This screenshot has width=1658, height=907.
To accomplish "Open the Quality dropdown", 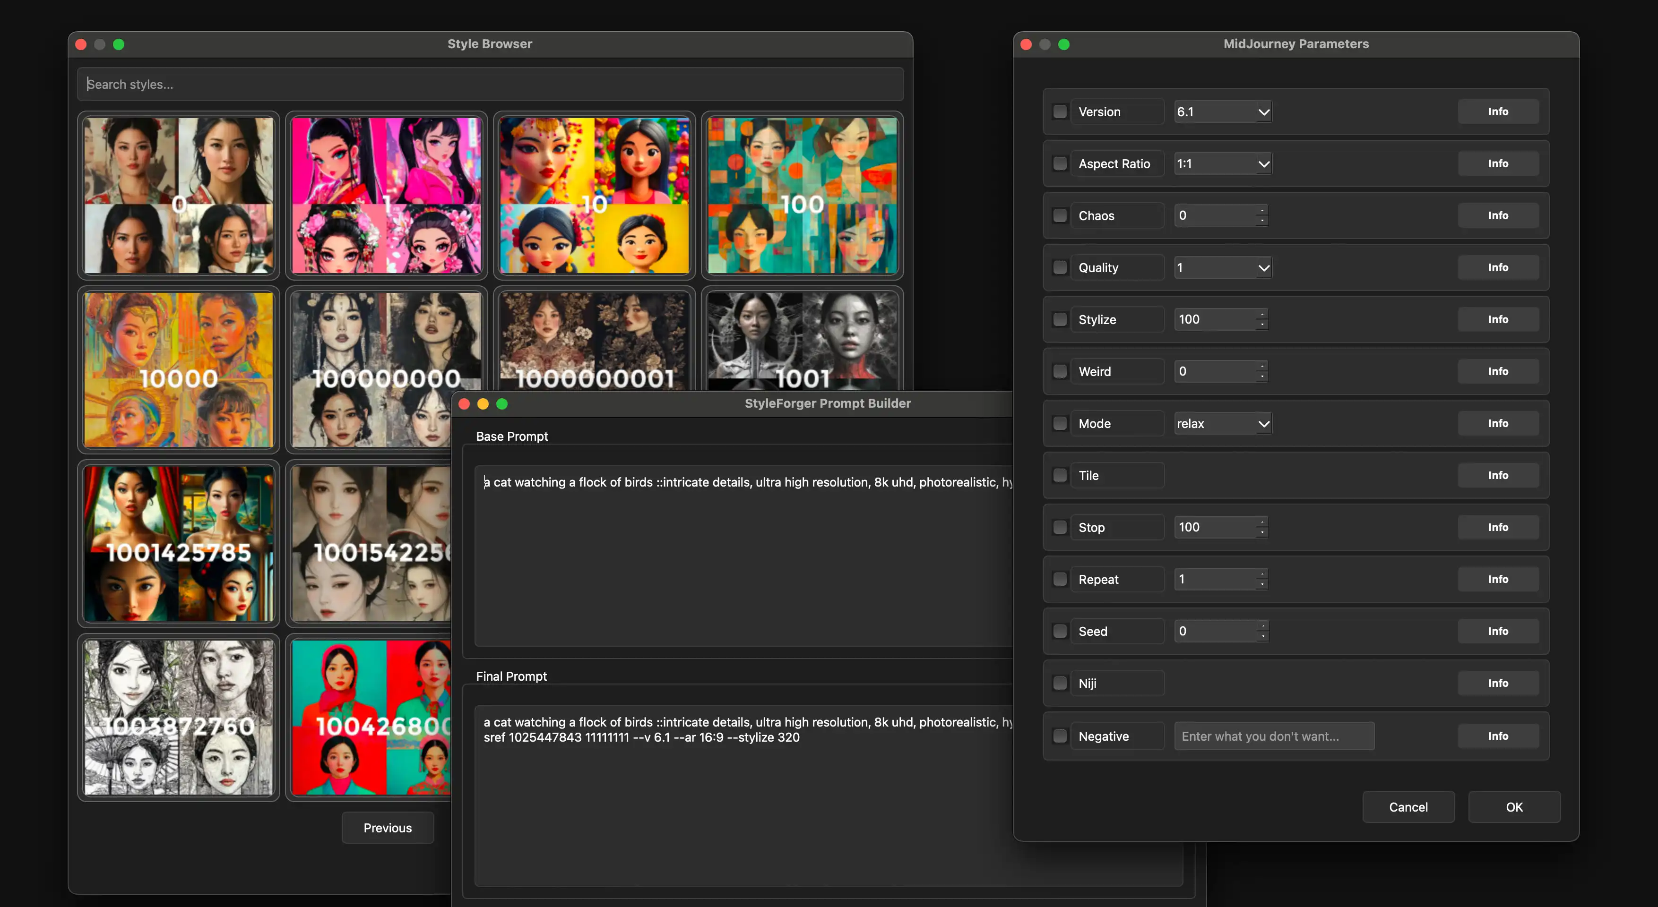I will (1222, 267).
